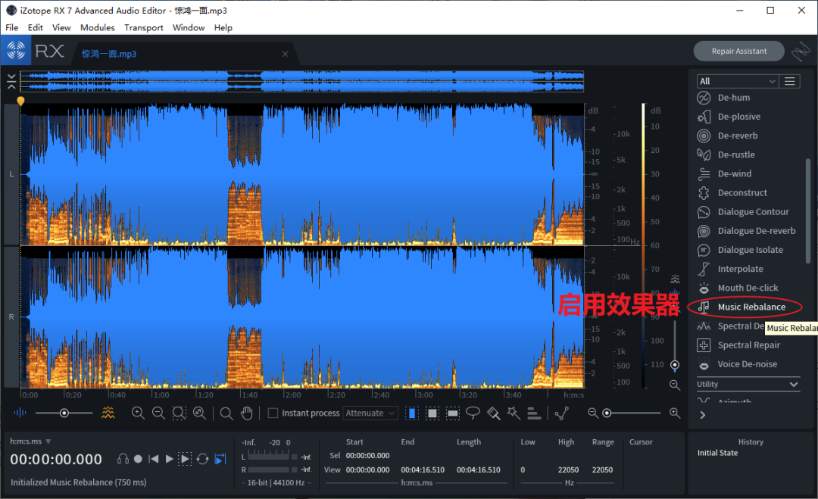Open the Dialogue Contour module

click(747, 212)
